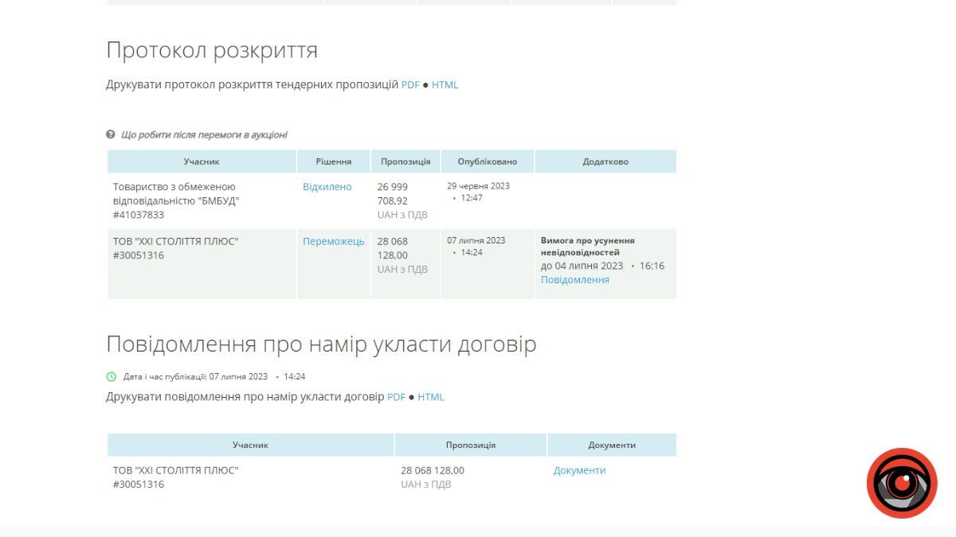
Task: Select the "Додатково" column header
Action: [607, 161]
